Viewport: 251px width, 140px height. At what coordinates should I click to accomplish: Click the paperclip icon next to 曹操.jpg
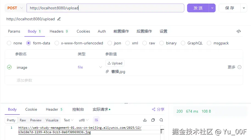[107, 72]
